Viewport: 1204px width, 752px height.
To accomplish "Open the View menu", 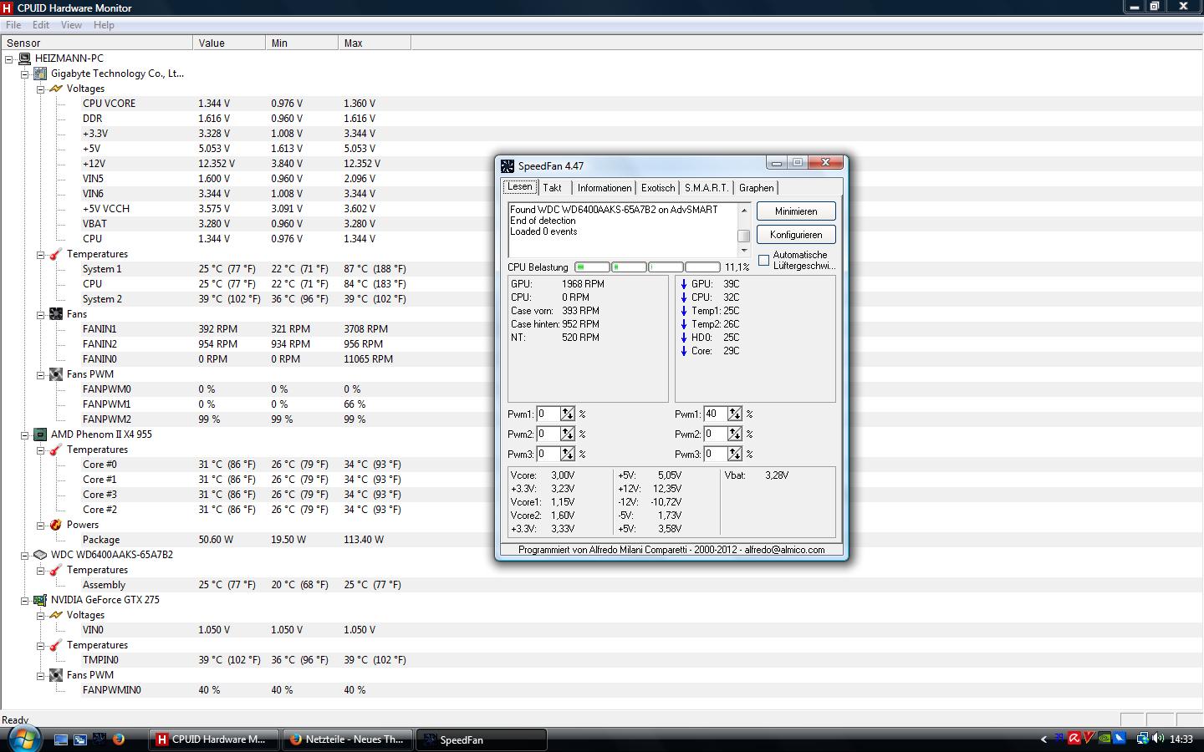I will 71,25.
